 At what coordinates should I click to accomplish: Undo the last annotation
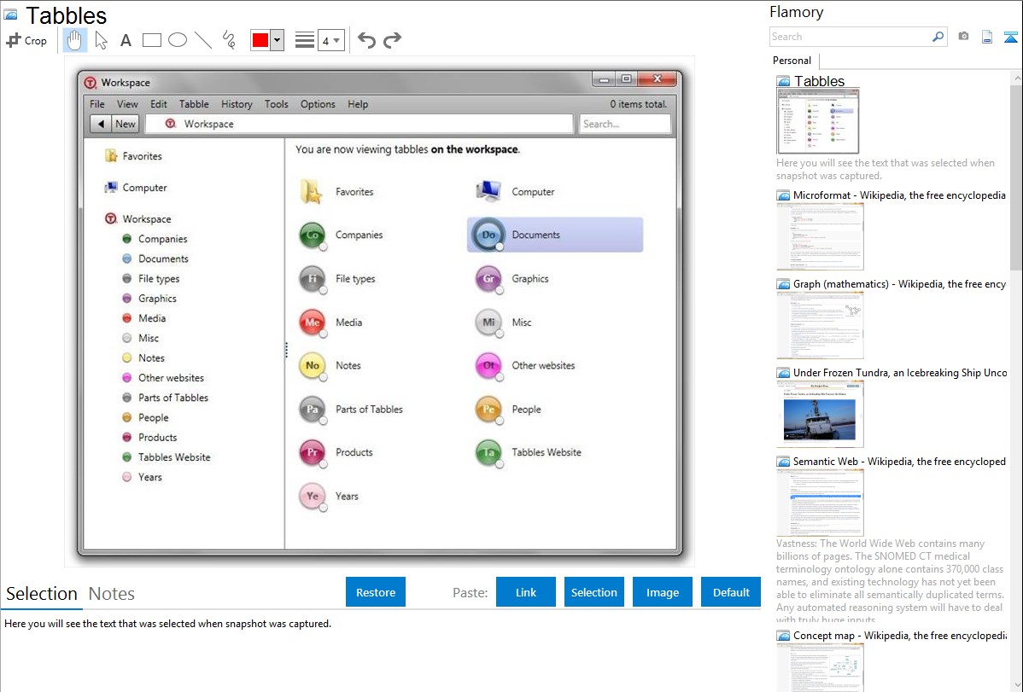(x=366, y=40)
